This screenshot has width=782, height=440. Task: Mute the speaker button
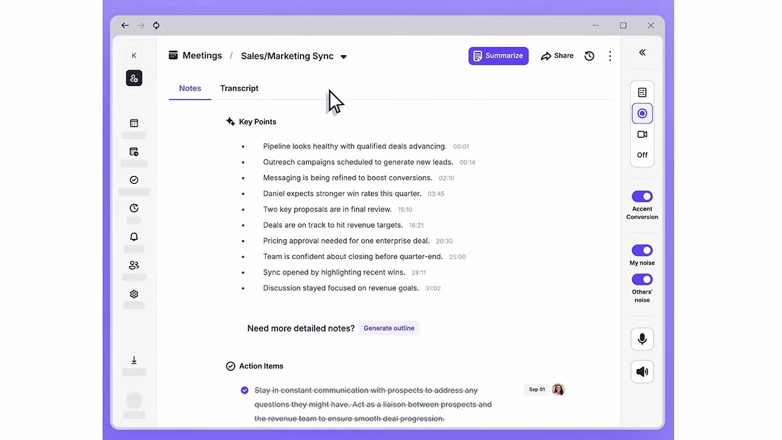coord(642,372)
